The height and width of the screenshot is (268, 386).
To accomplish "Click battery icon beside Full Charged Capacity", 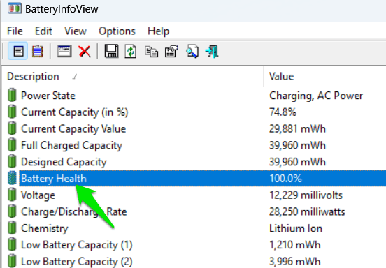I will [x=12, y=144].
